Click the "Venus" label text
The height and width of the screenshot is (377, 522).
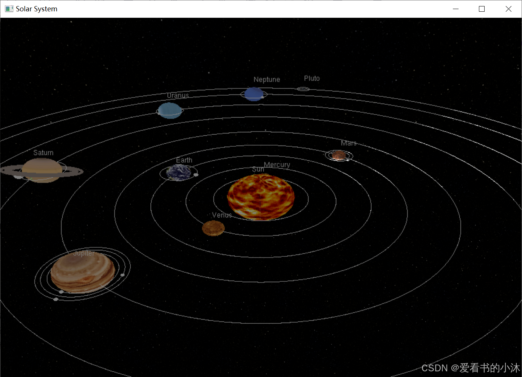click(x=222, y=215)
